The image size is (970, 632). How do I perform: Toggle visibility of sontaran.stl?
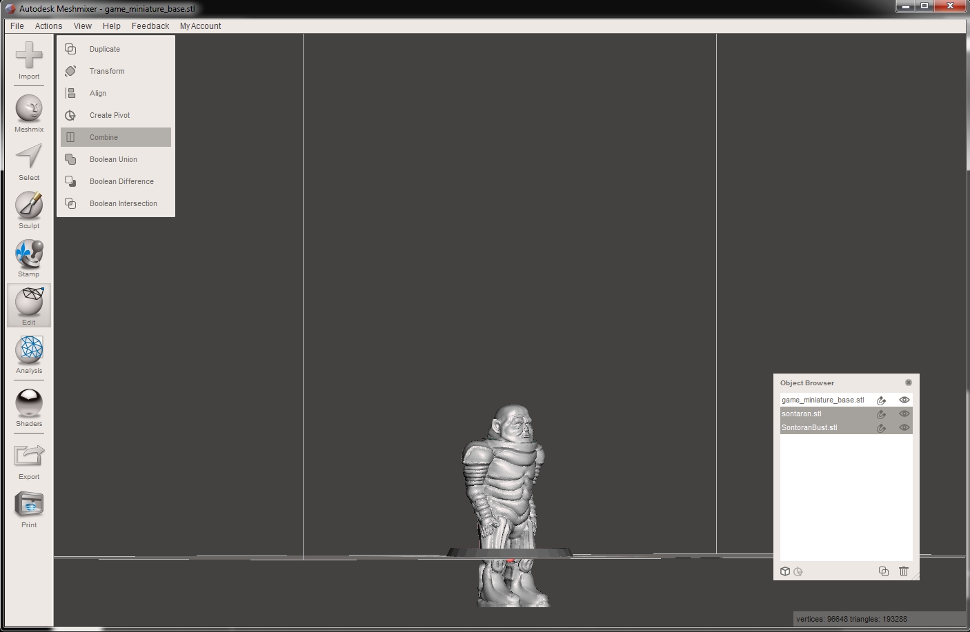(904, 414)
